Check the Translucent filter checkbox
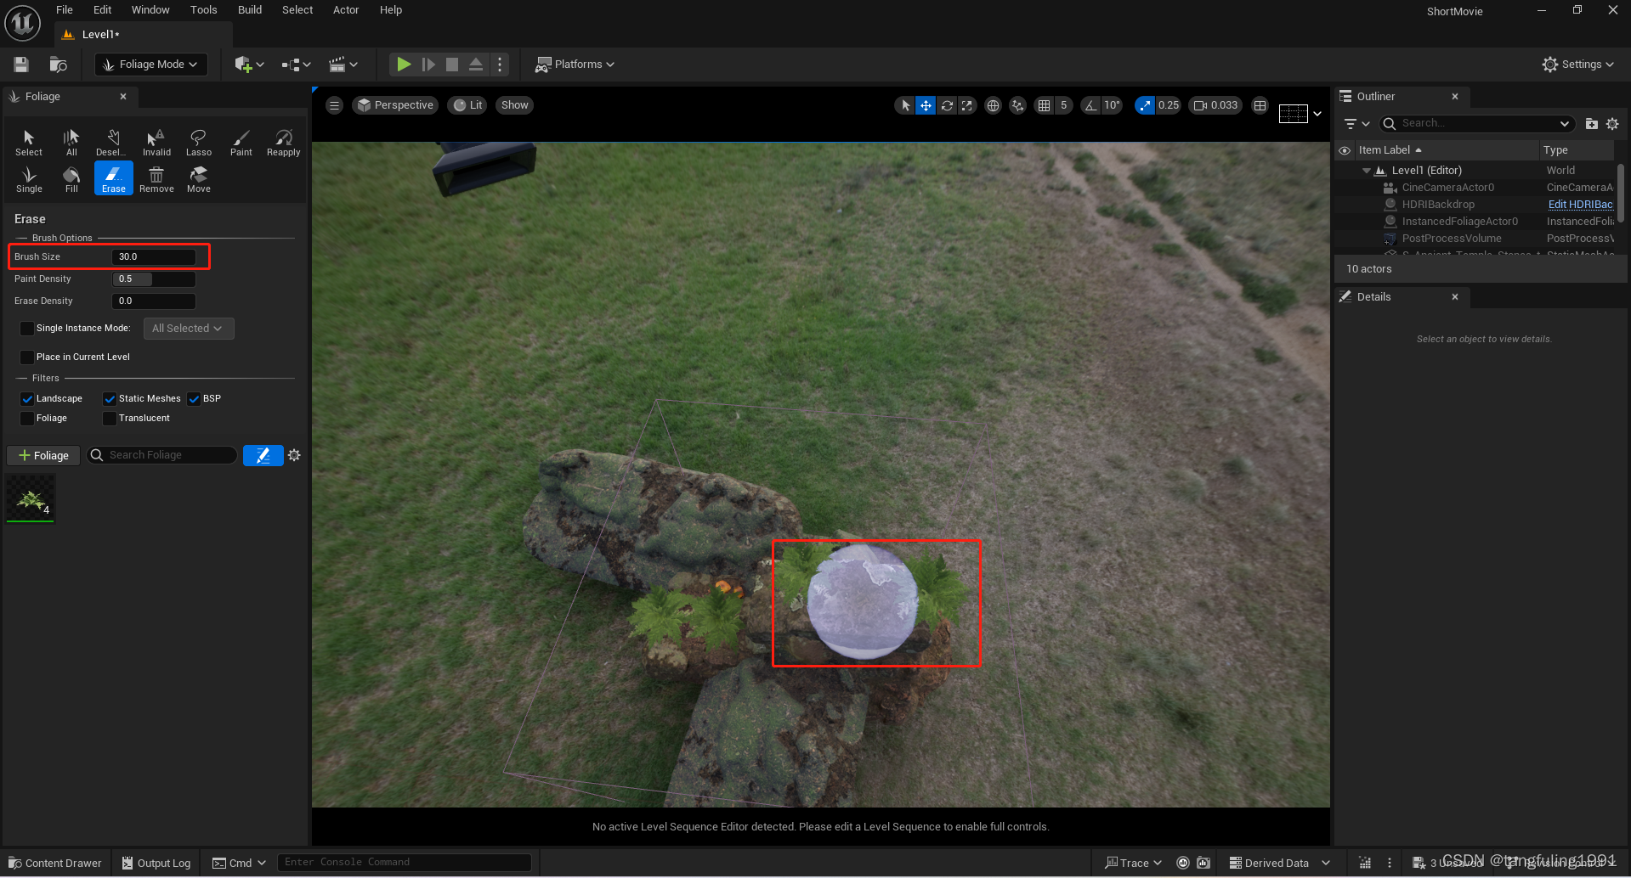This screenshot has height=878, width=1631. [x=110, y=419]
